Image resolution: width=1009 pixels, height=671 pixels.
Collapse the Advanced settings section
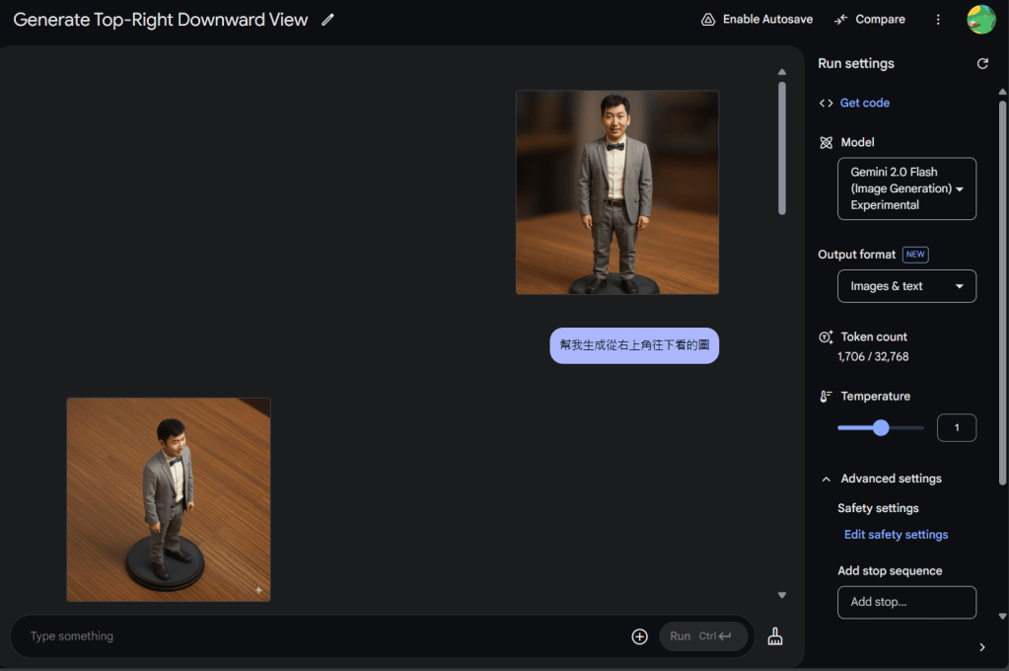tap(827, 480)
